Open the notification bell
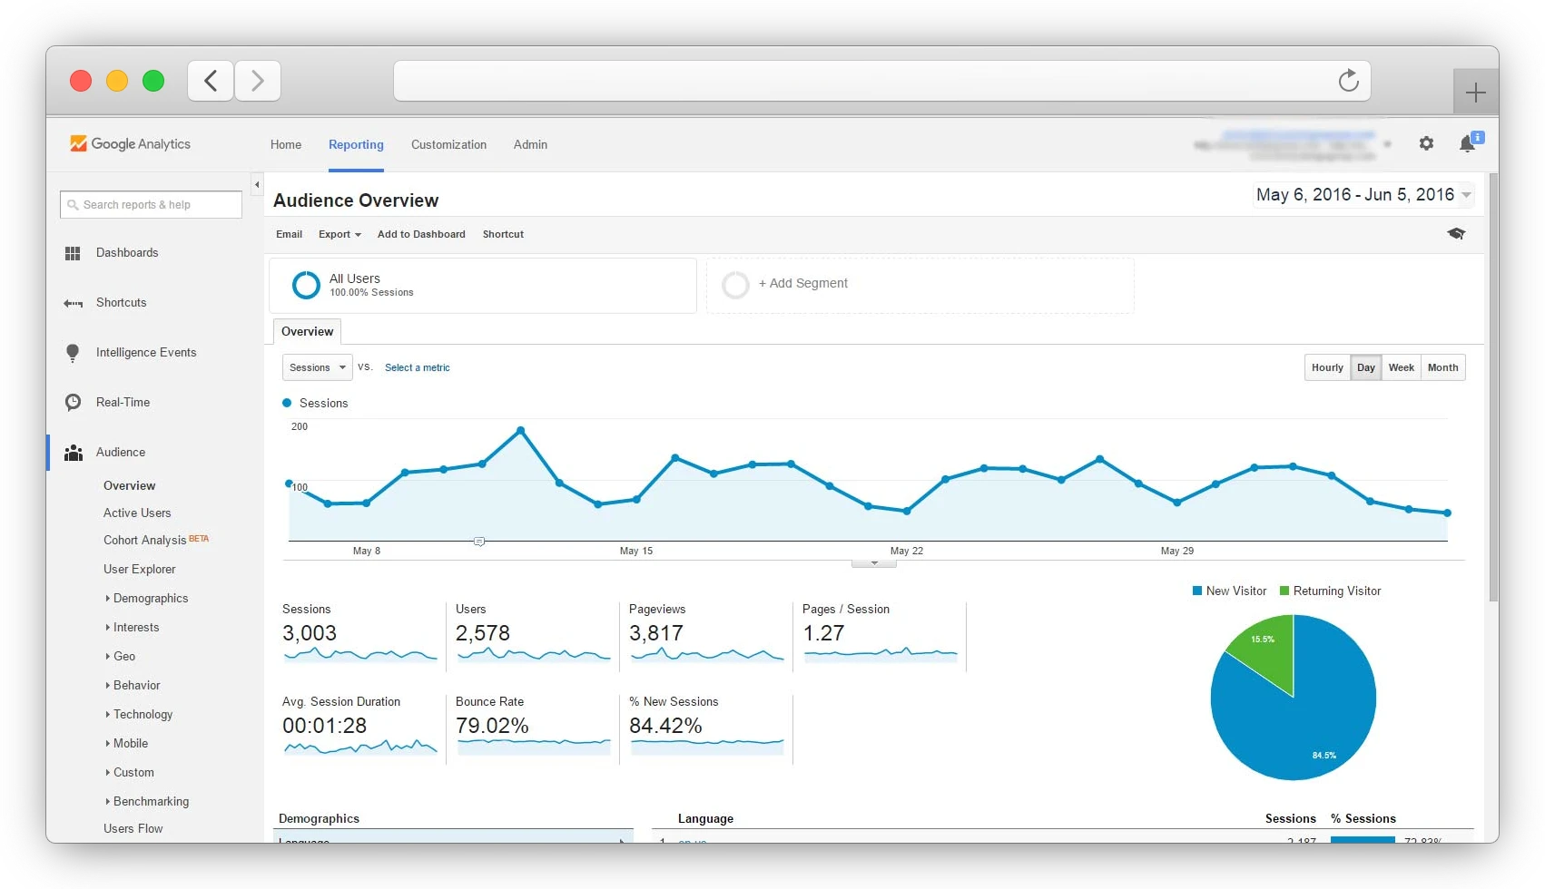 (x=1468, y=143)
